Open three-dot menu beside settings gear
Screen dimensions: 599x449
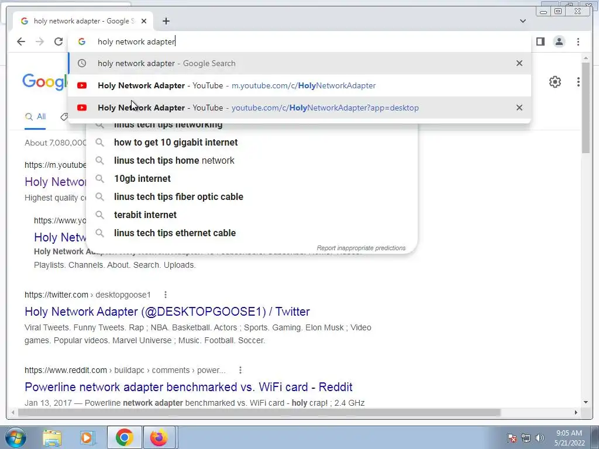pyautogui.click(x=579, y=82)
